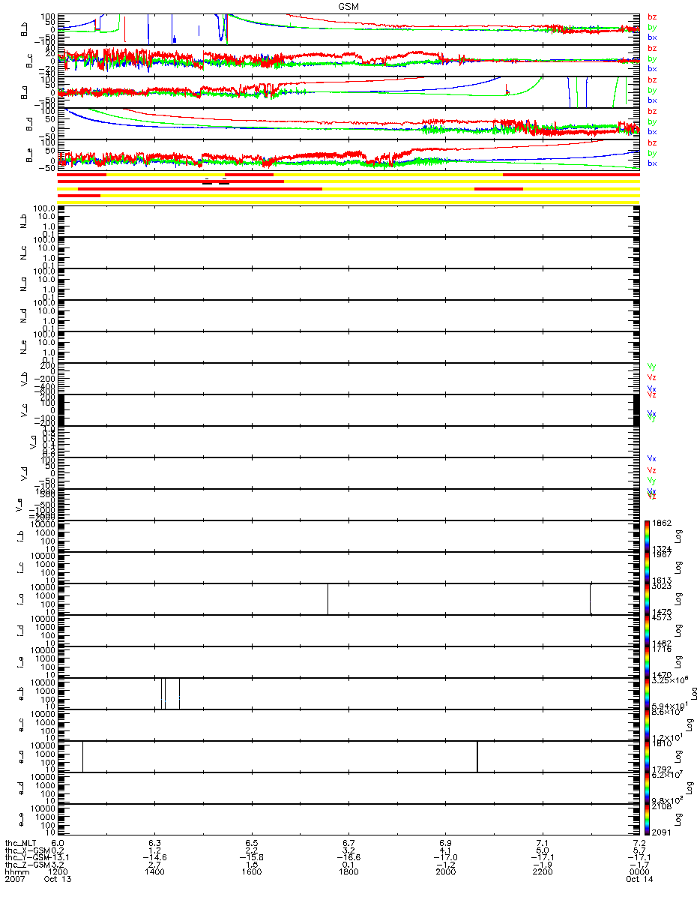
Task: Click the i_b ion spectrogram label
Action: 19,535
